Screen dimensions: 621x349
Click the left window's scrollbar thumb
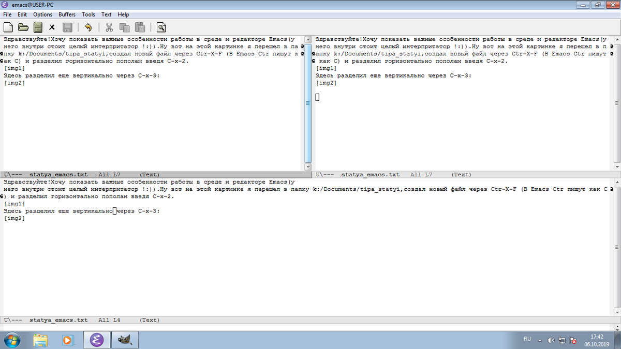308,103
